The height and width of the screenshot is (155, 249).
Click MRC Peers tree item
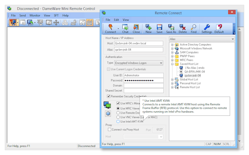click(186, 60)
